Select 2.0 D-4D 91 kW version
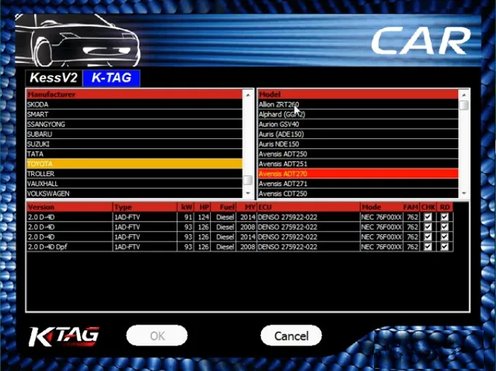The image size is (496, 371). pyautogui.click(x=240, y=217)
